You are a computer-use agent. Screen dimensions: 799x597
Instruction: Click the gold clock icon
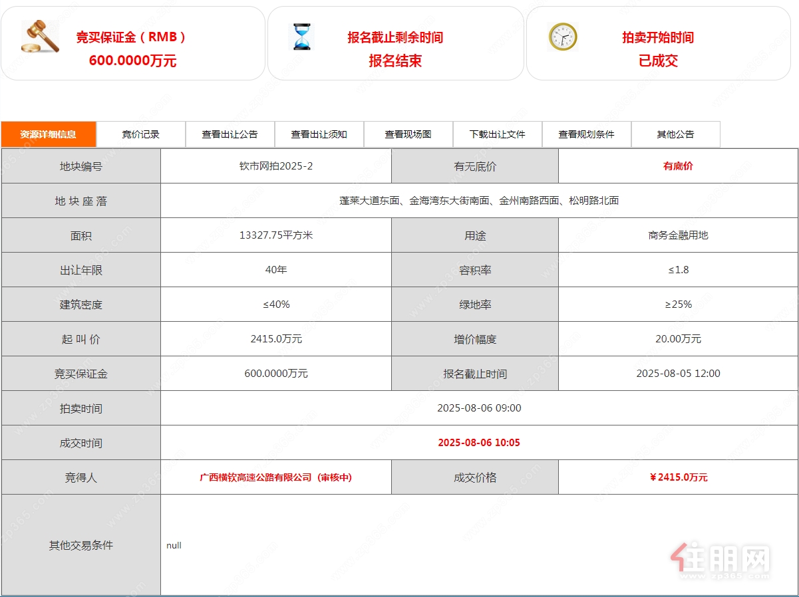coord(563,37)
